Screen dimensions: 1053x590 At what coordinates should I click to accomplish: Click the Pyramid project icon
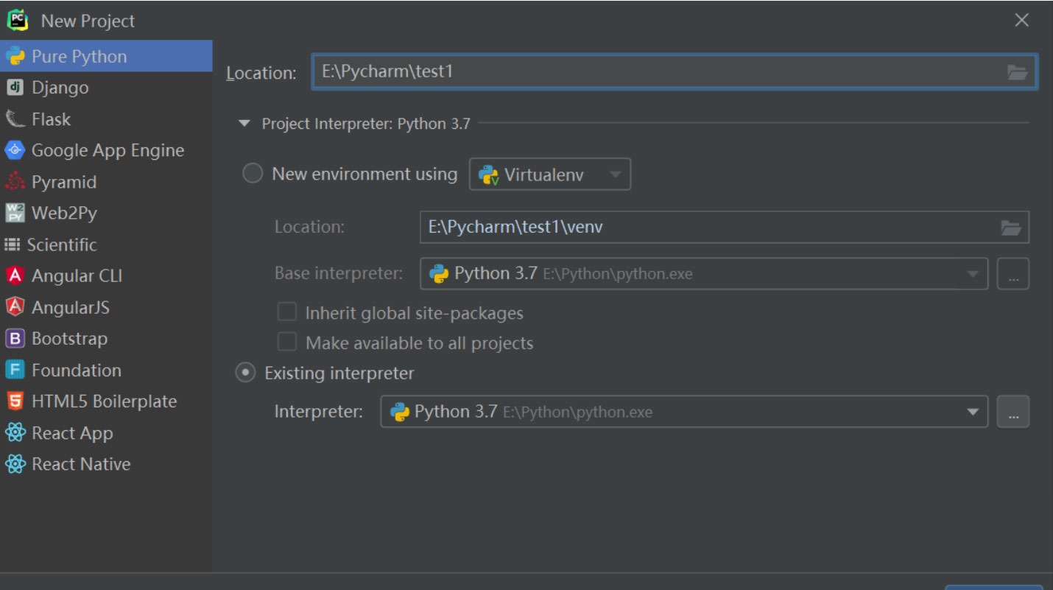pyautogui.click(x=15, y=182)
